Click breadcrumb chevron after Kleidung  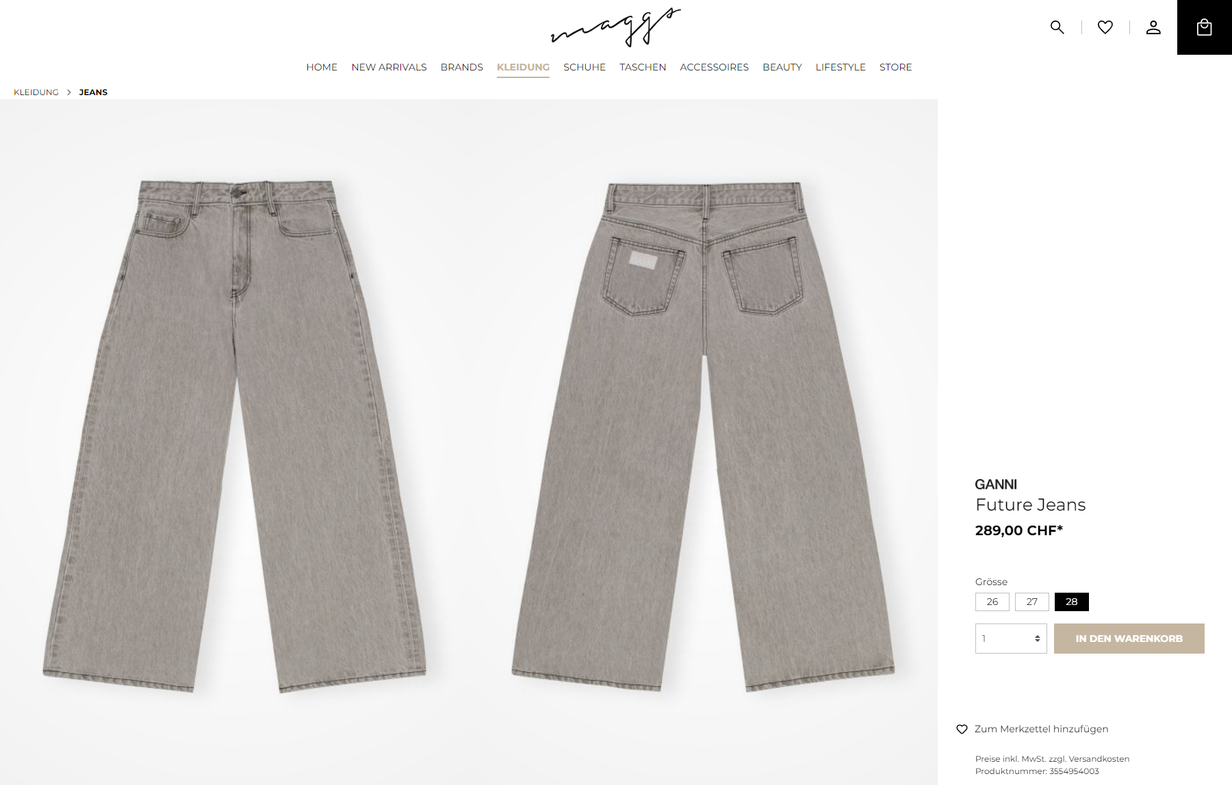coord(69,92)
